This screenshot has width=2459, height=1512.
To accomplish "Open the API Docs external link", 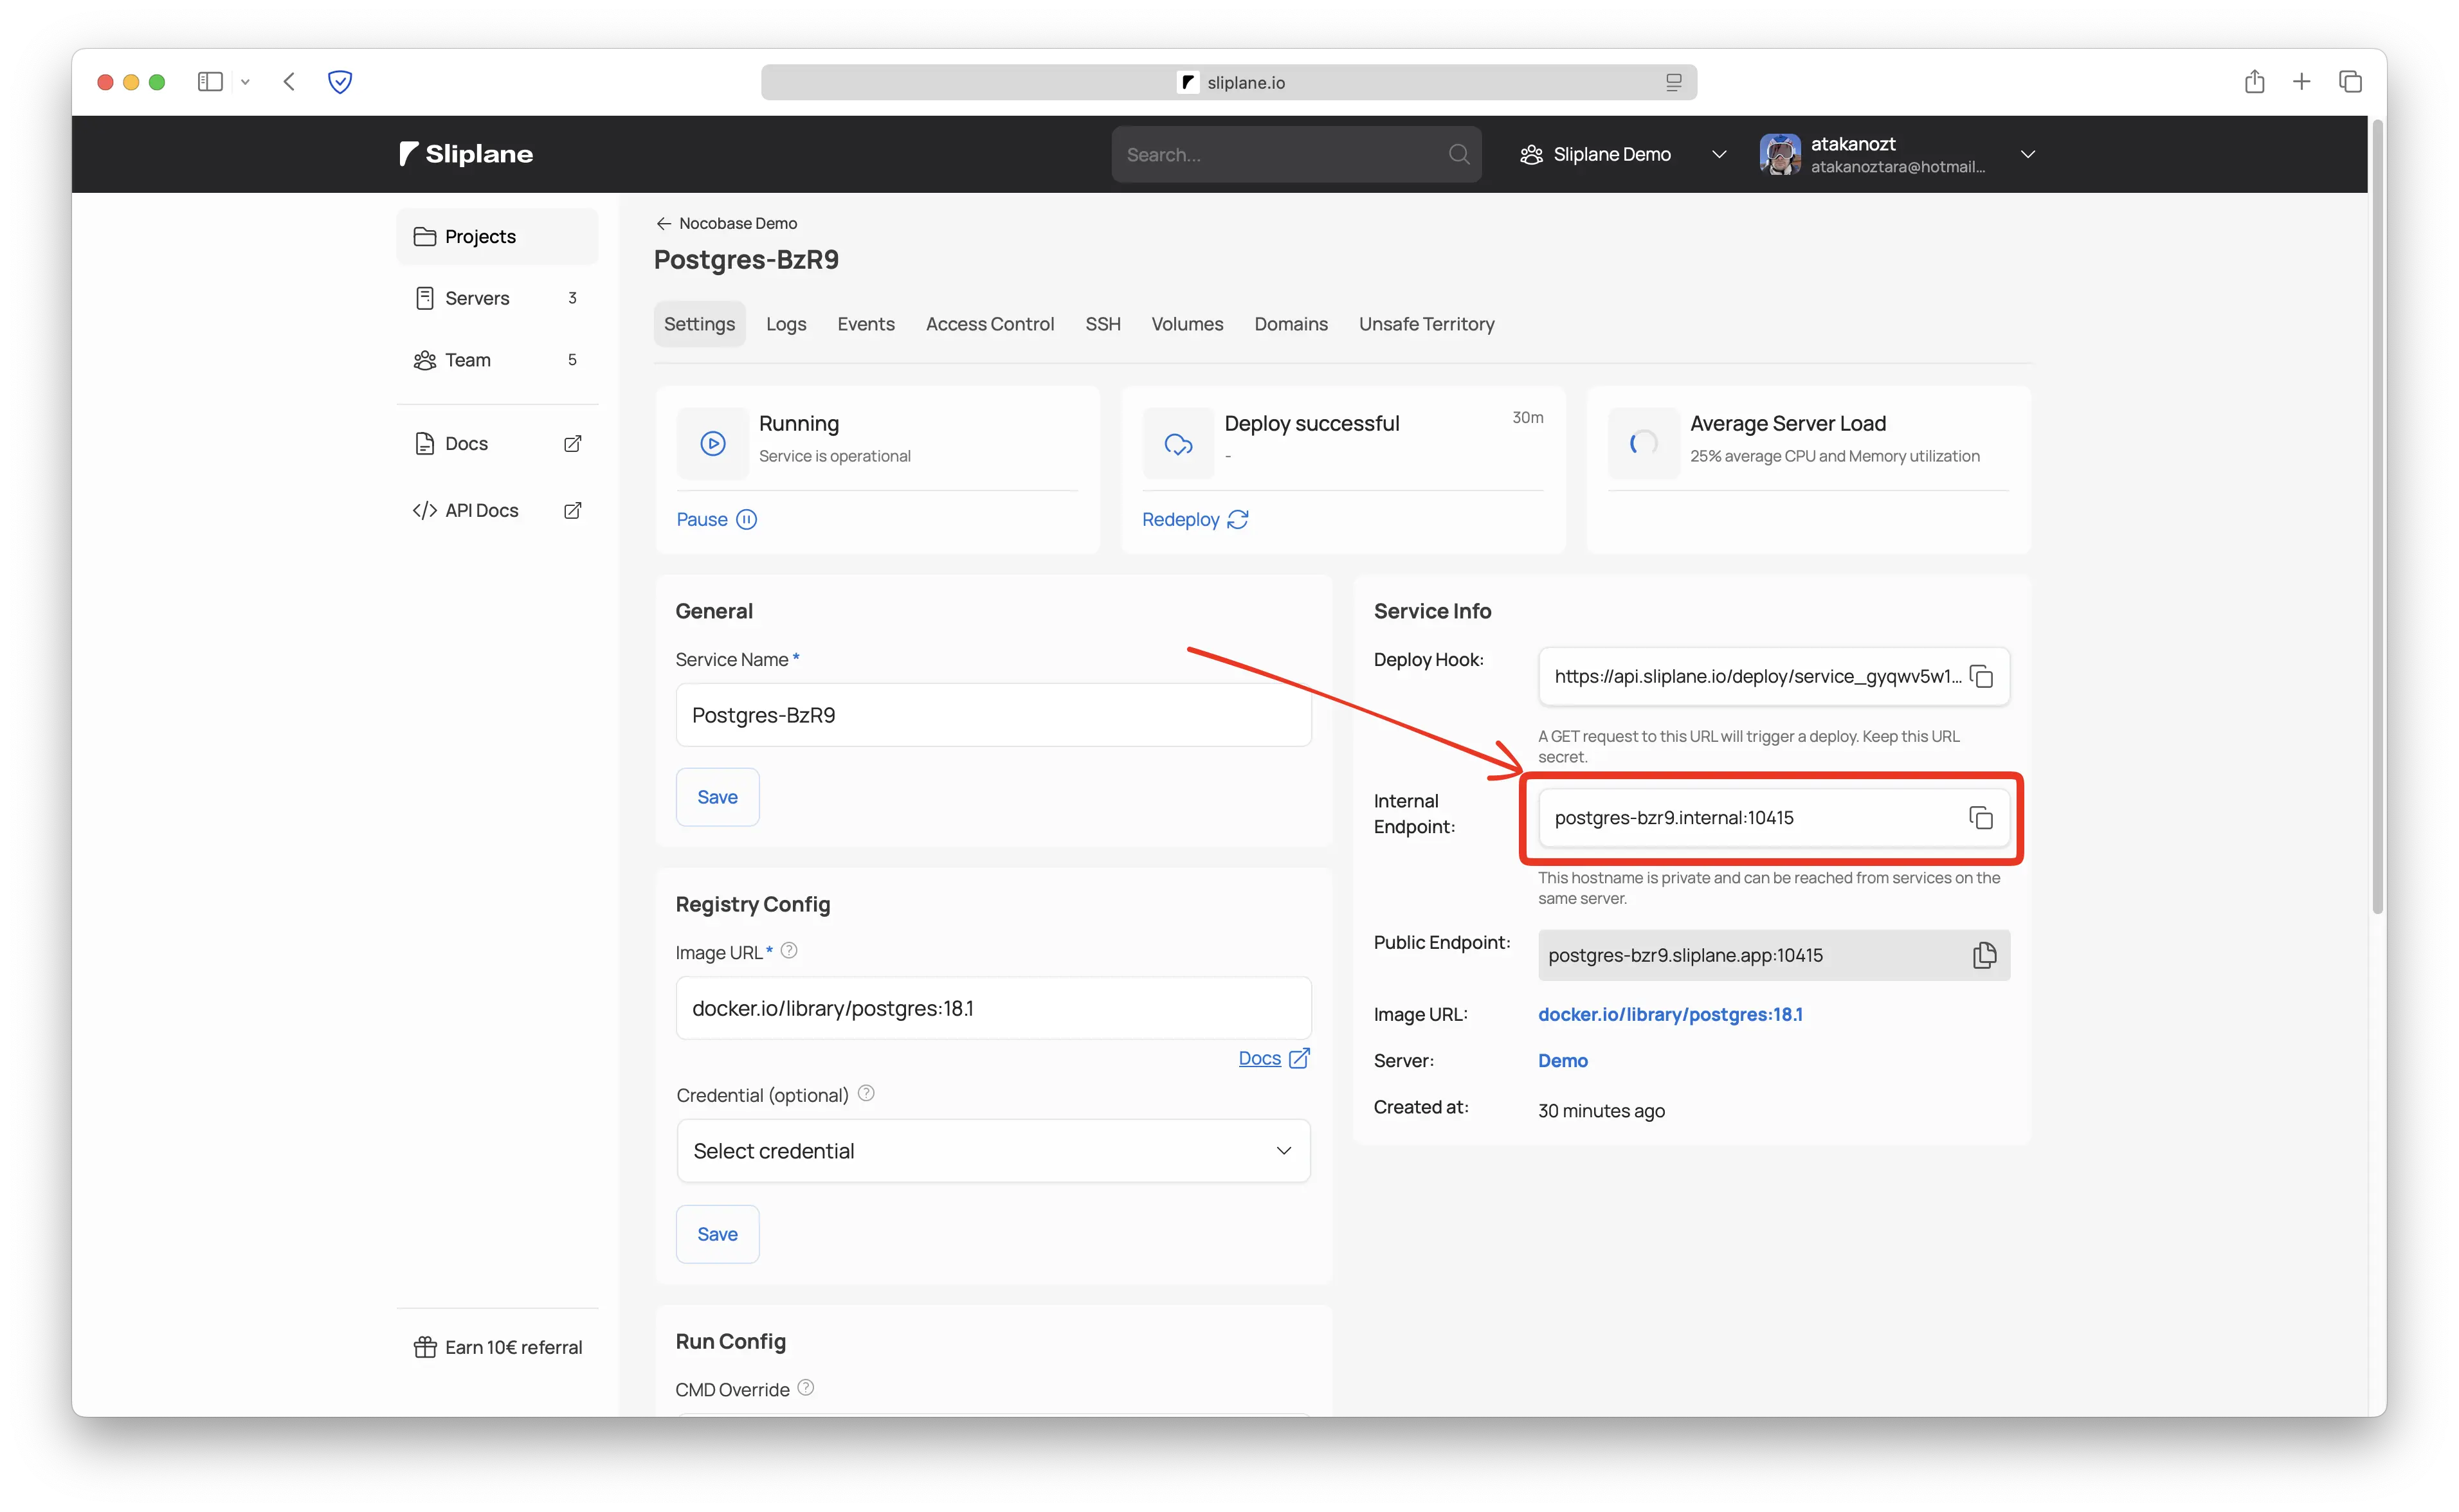I will click(572, 510).
